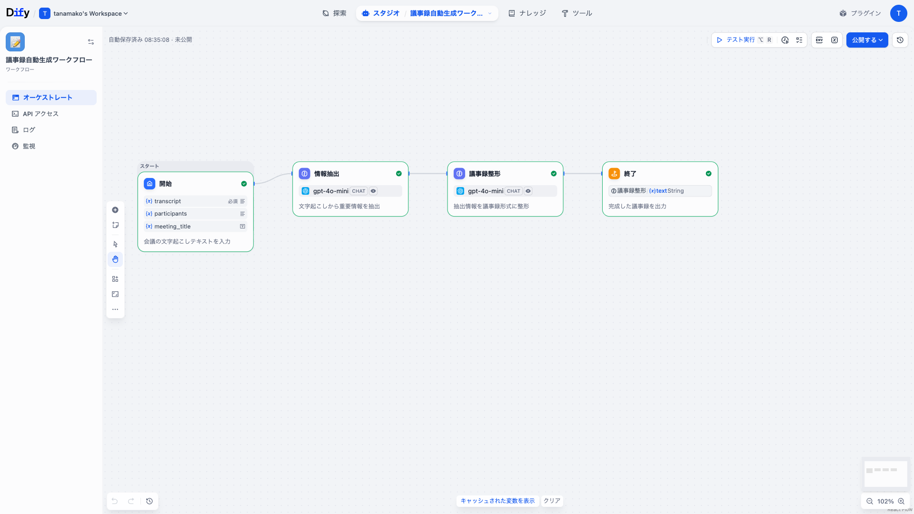
Task: Expand the 公開する publish dropdown
Action: click(867, 40)
